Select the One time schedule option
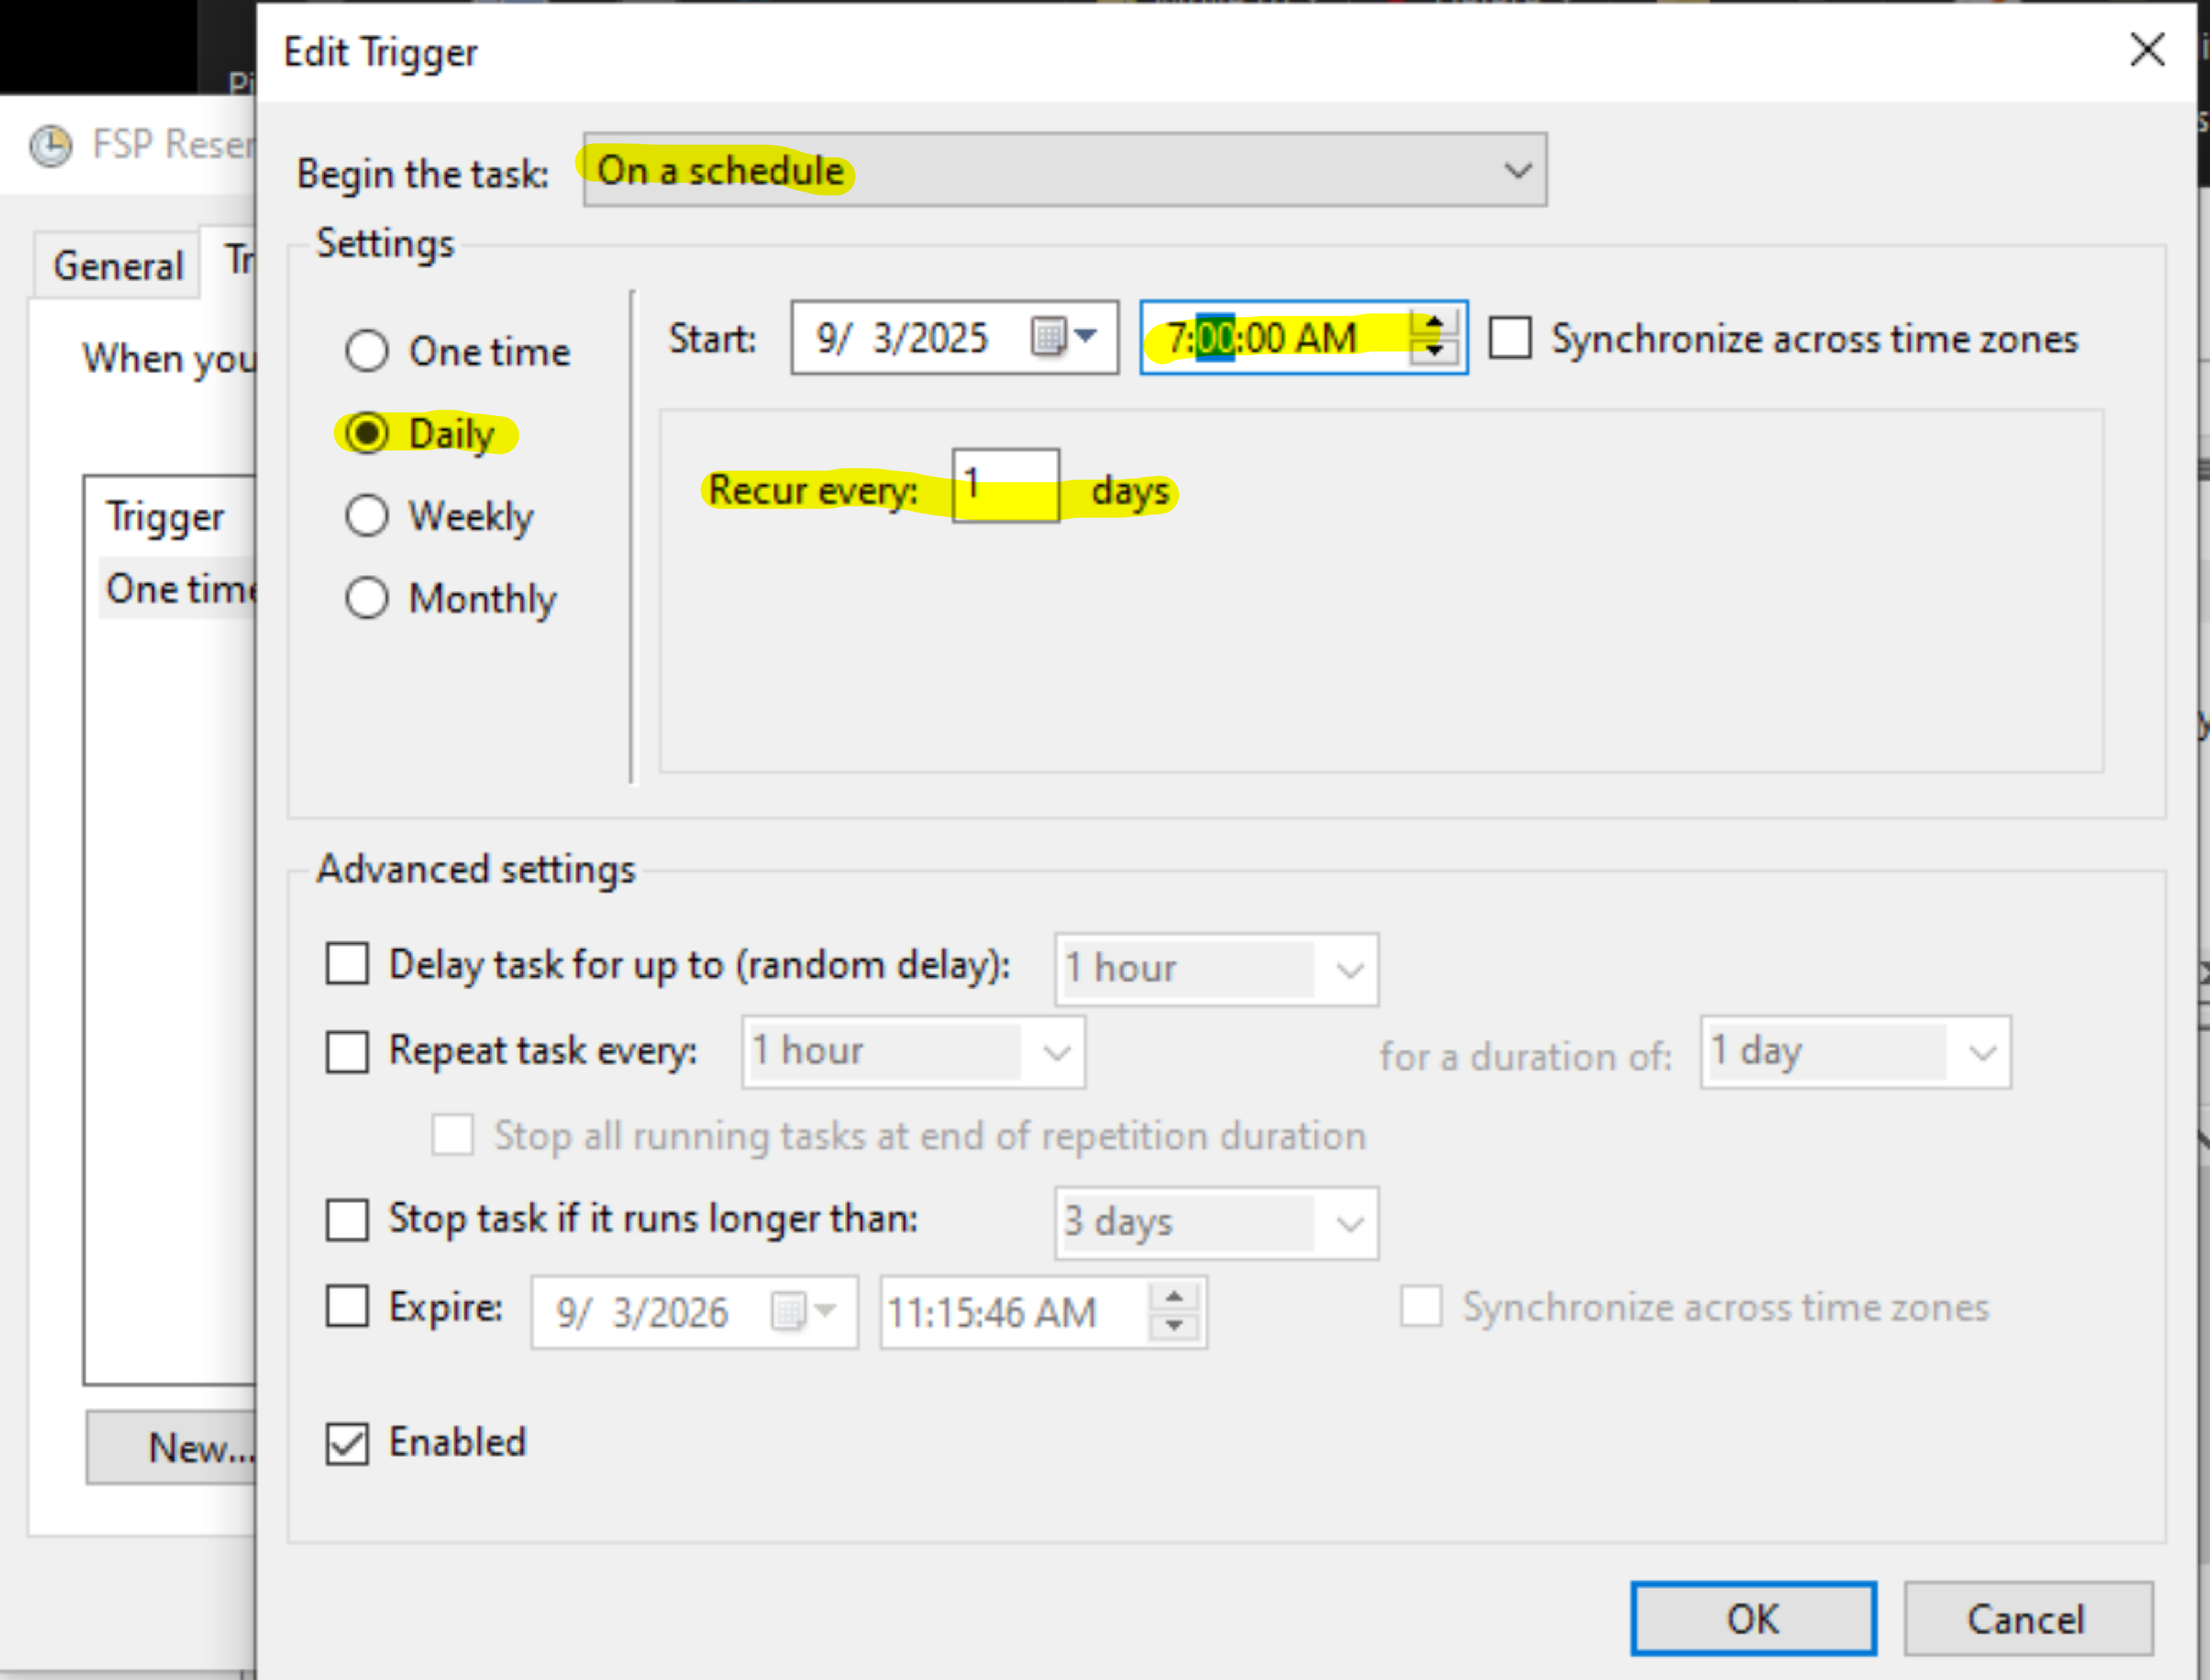 pyautogui.click(x=367, y=351)
